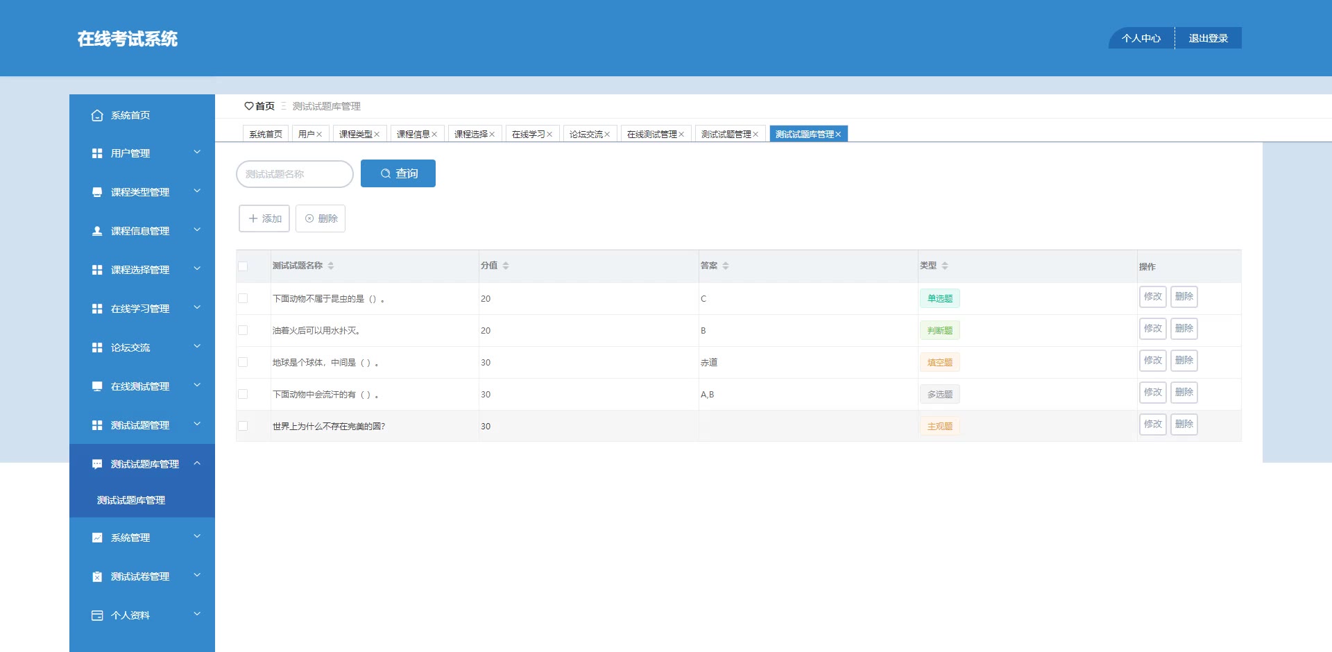
Task: Click the 测试试题库管理 chat icon
Action: (97, 464)
